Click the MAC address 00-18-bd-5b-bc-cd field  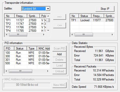(x=27, y=85)
